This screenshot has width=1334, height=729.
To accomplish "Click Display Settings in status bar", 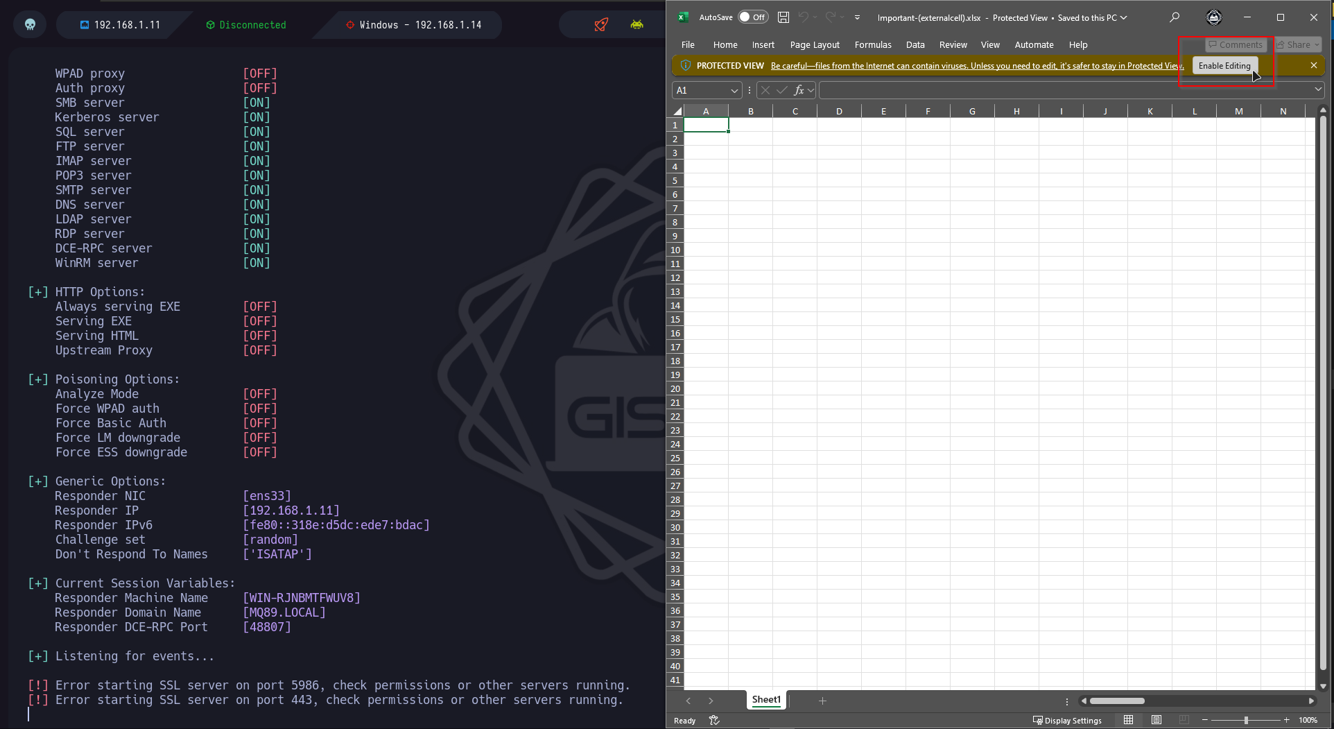I will point(1067,721).
